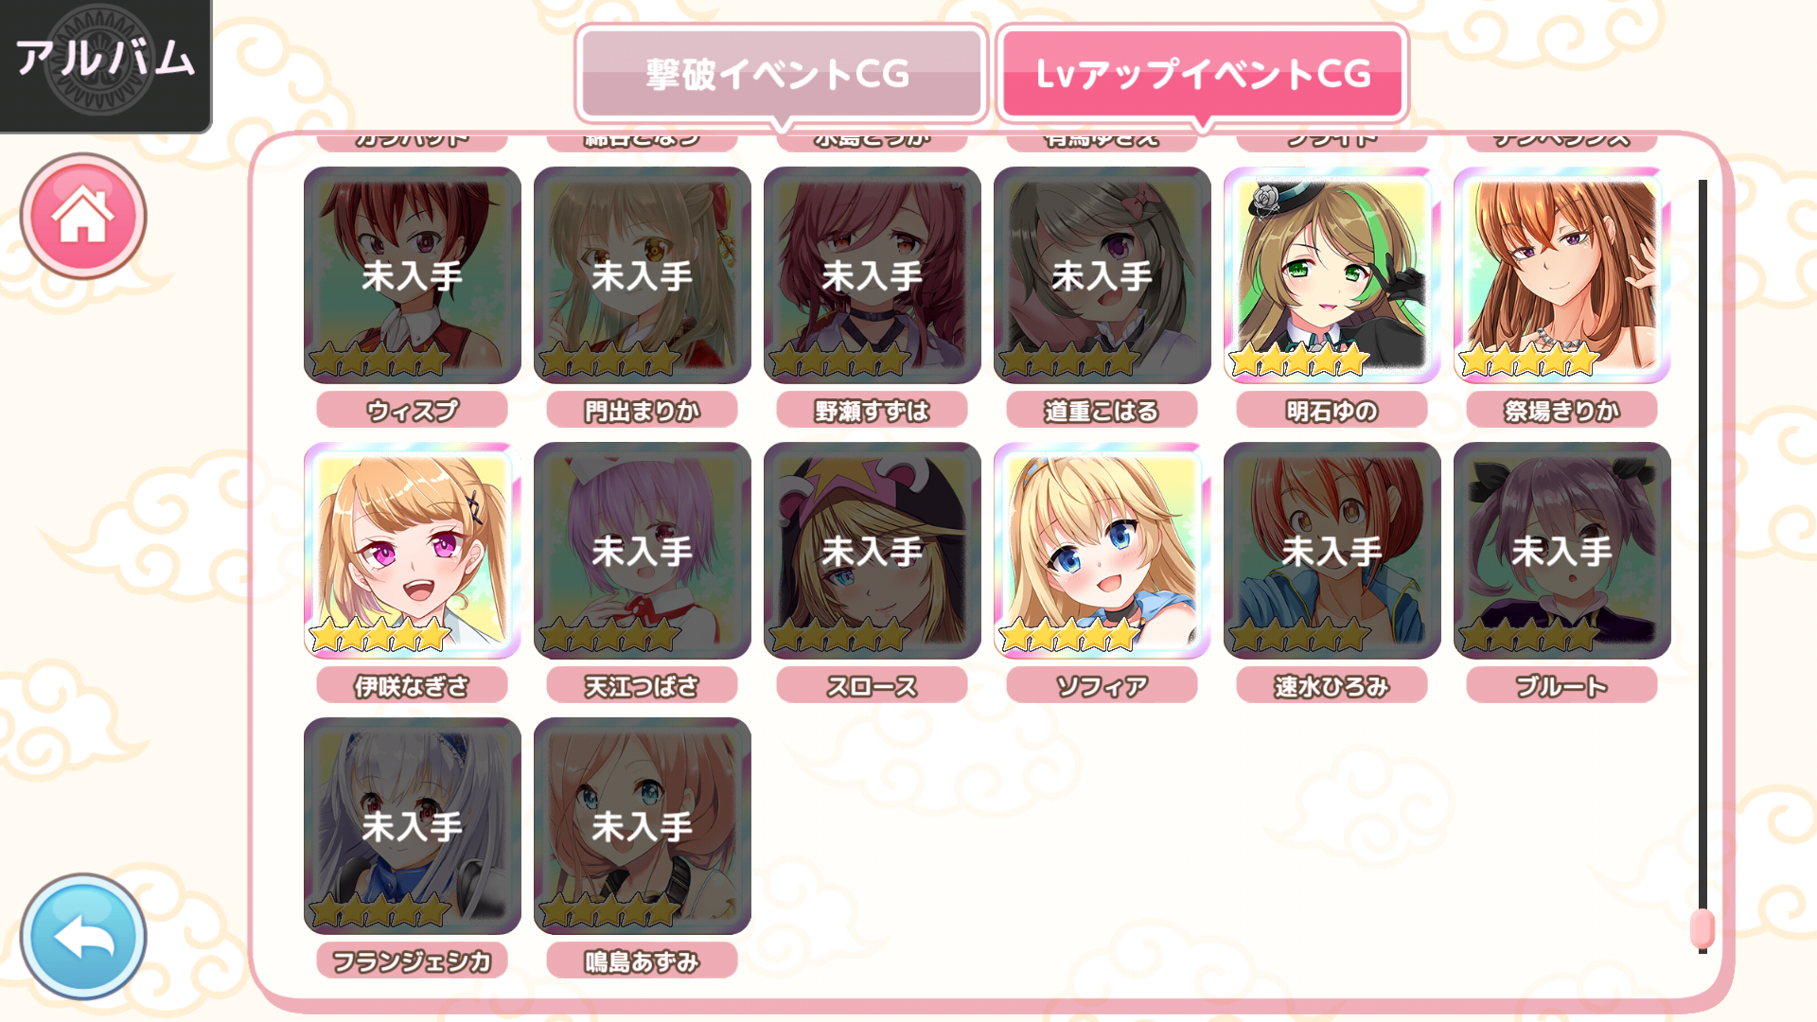Click the pink scrollbar handle
The image size is (1817, 1022).
pyautogui.click(x=1702, y=928)
